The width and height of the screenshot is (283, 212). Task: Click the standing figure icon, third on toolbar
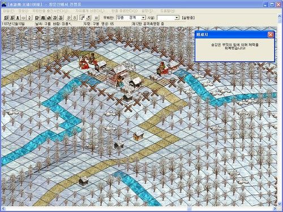tap(18, 18)
